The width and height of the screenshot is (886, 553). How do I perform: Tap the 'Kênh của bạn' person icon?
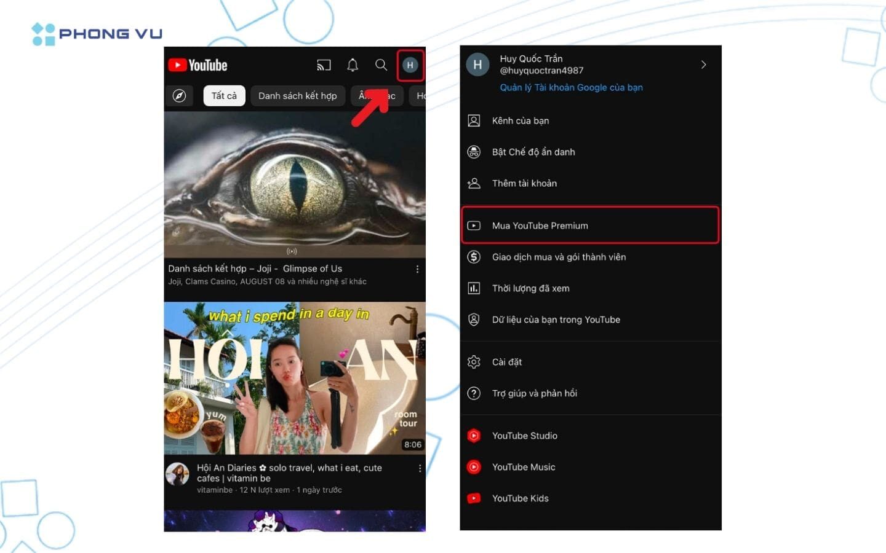tap(474, 120)
